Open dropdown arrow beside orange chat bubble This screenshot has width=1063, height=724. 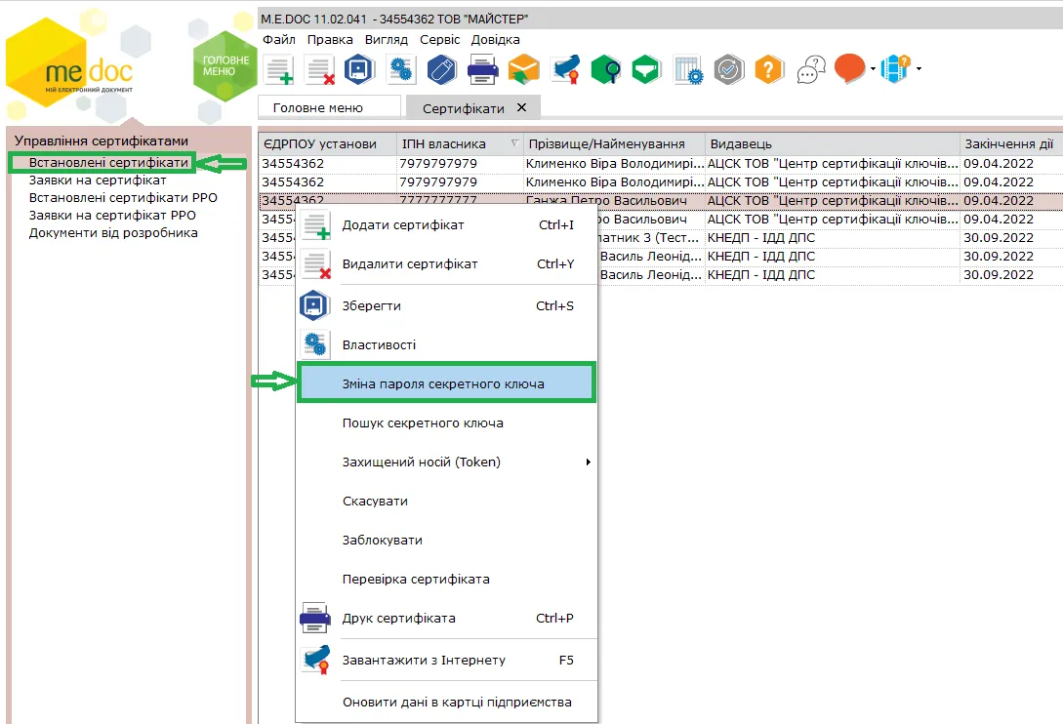(x=873, y=69)
